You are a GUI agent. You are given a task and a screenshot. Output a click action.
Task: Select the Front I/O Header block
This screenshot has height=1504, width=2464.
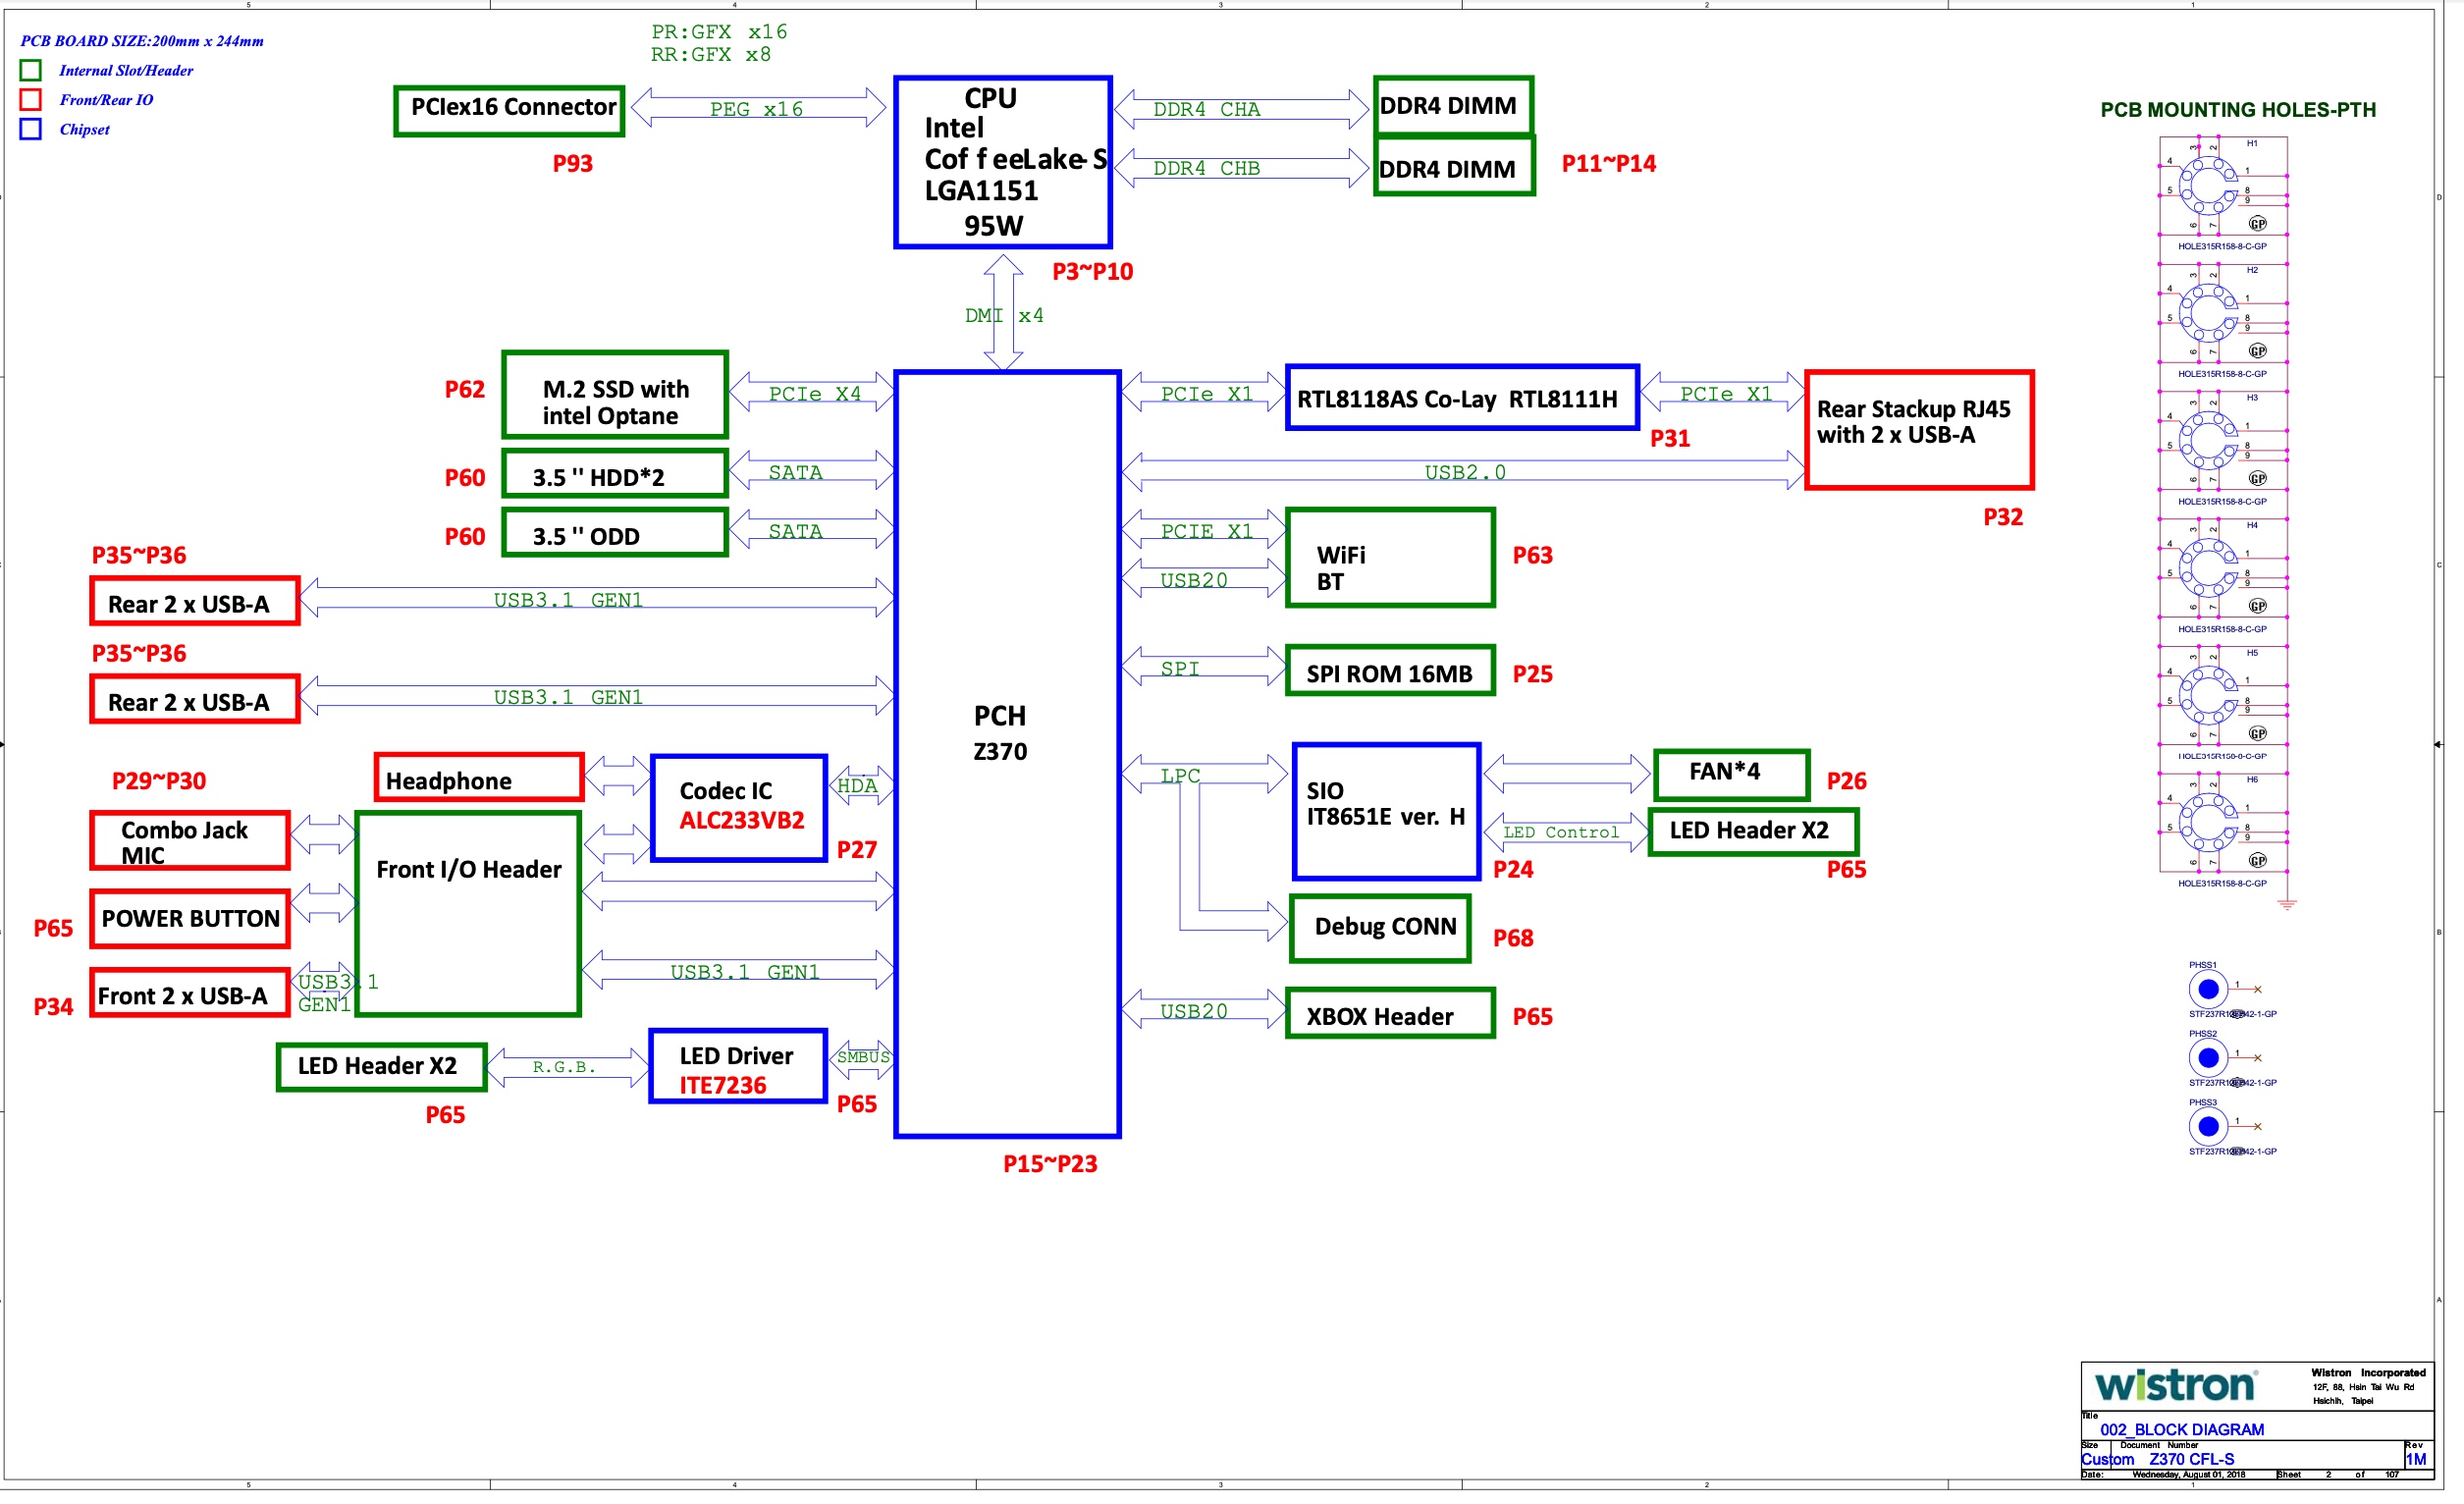click(467, 913)
